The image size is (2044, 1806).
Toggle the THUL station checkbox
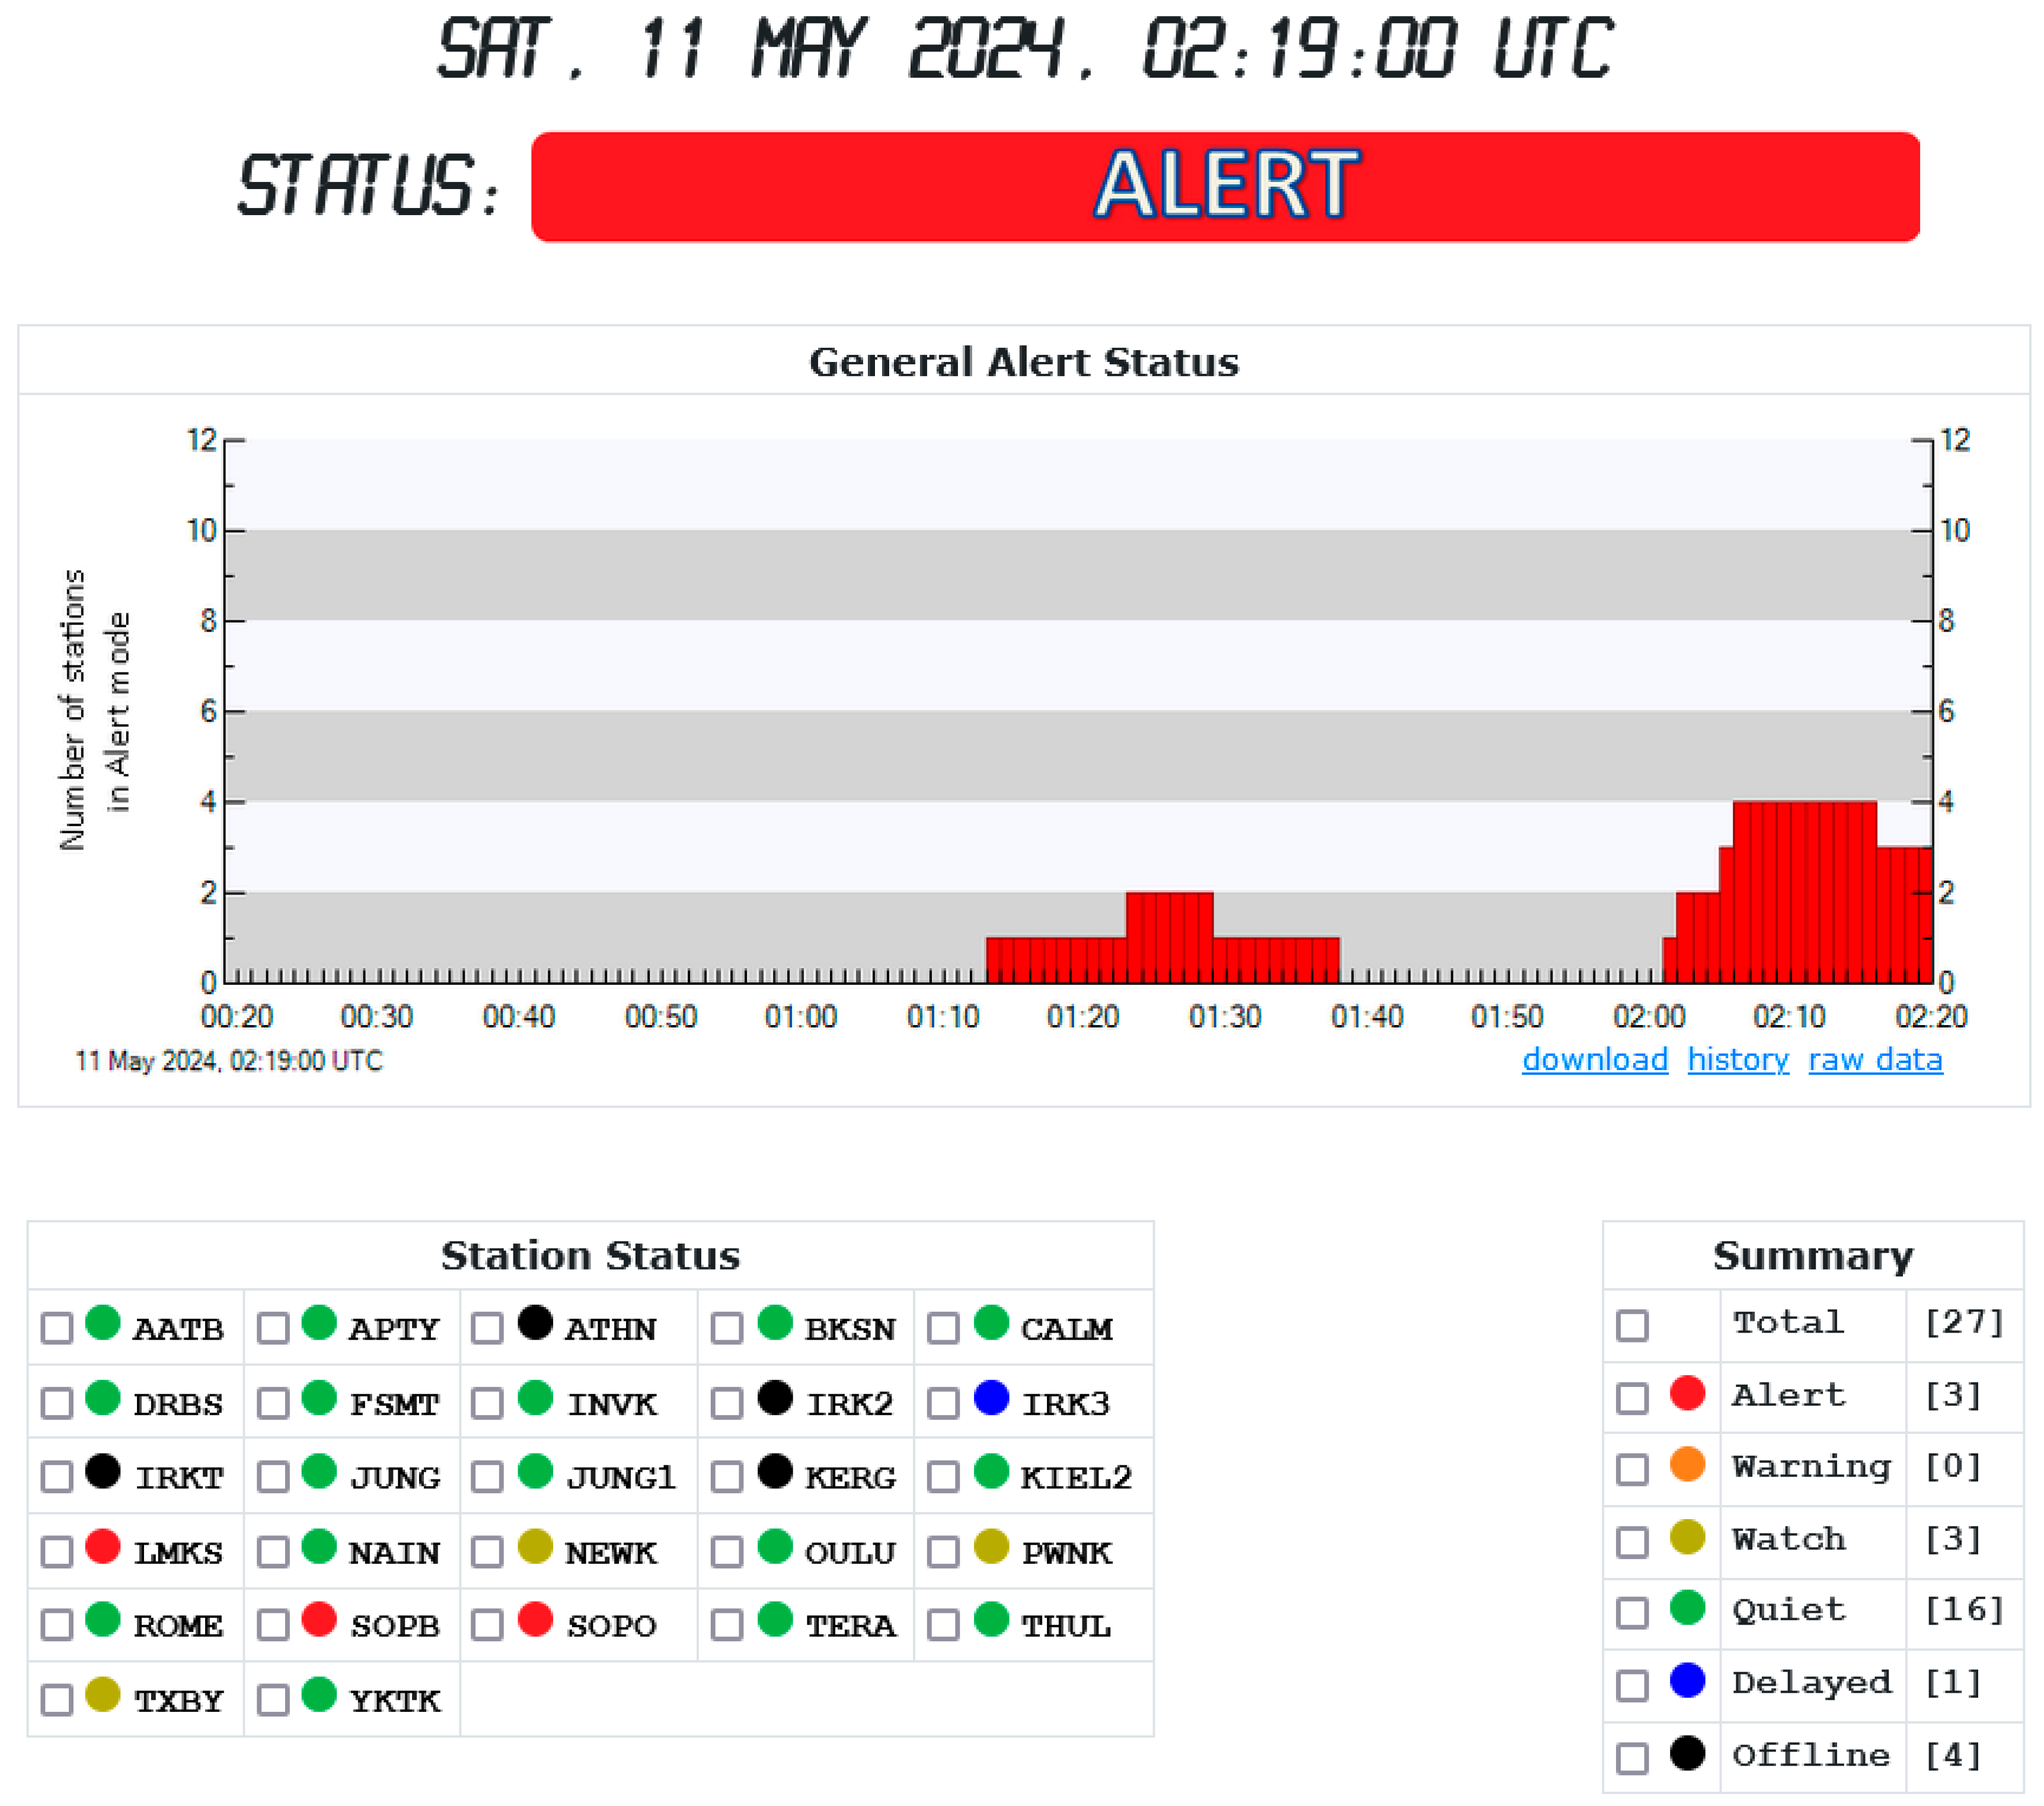(x=943, y=1625)
